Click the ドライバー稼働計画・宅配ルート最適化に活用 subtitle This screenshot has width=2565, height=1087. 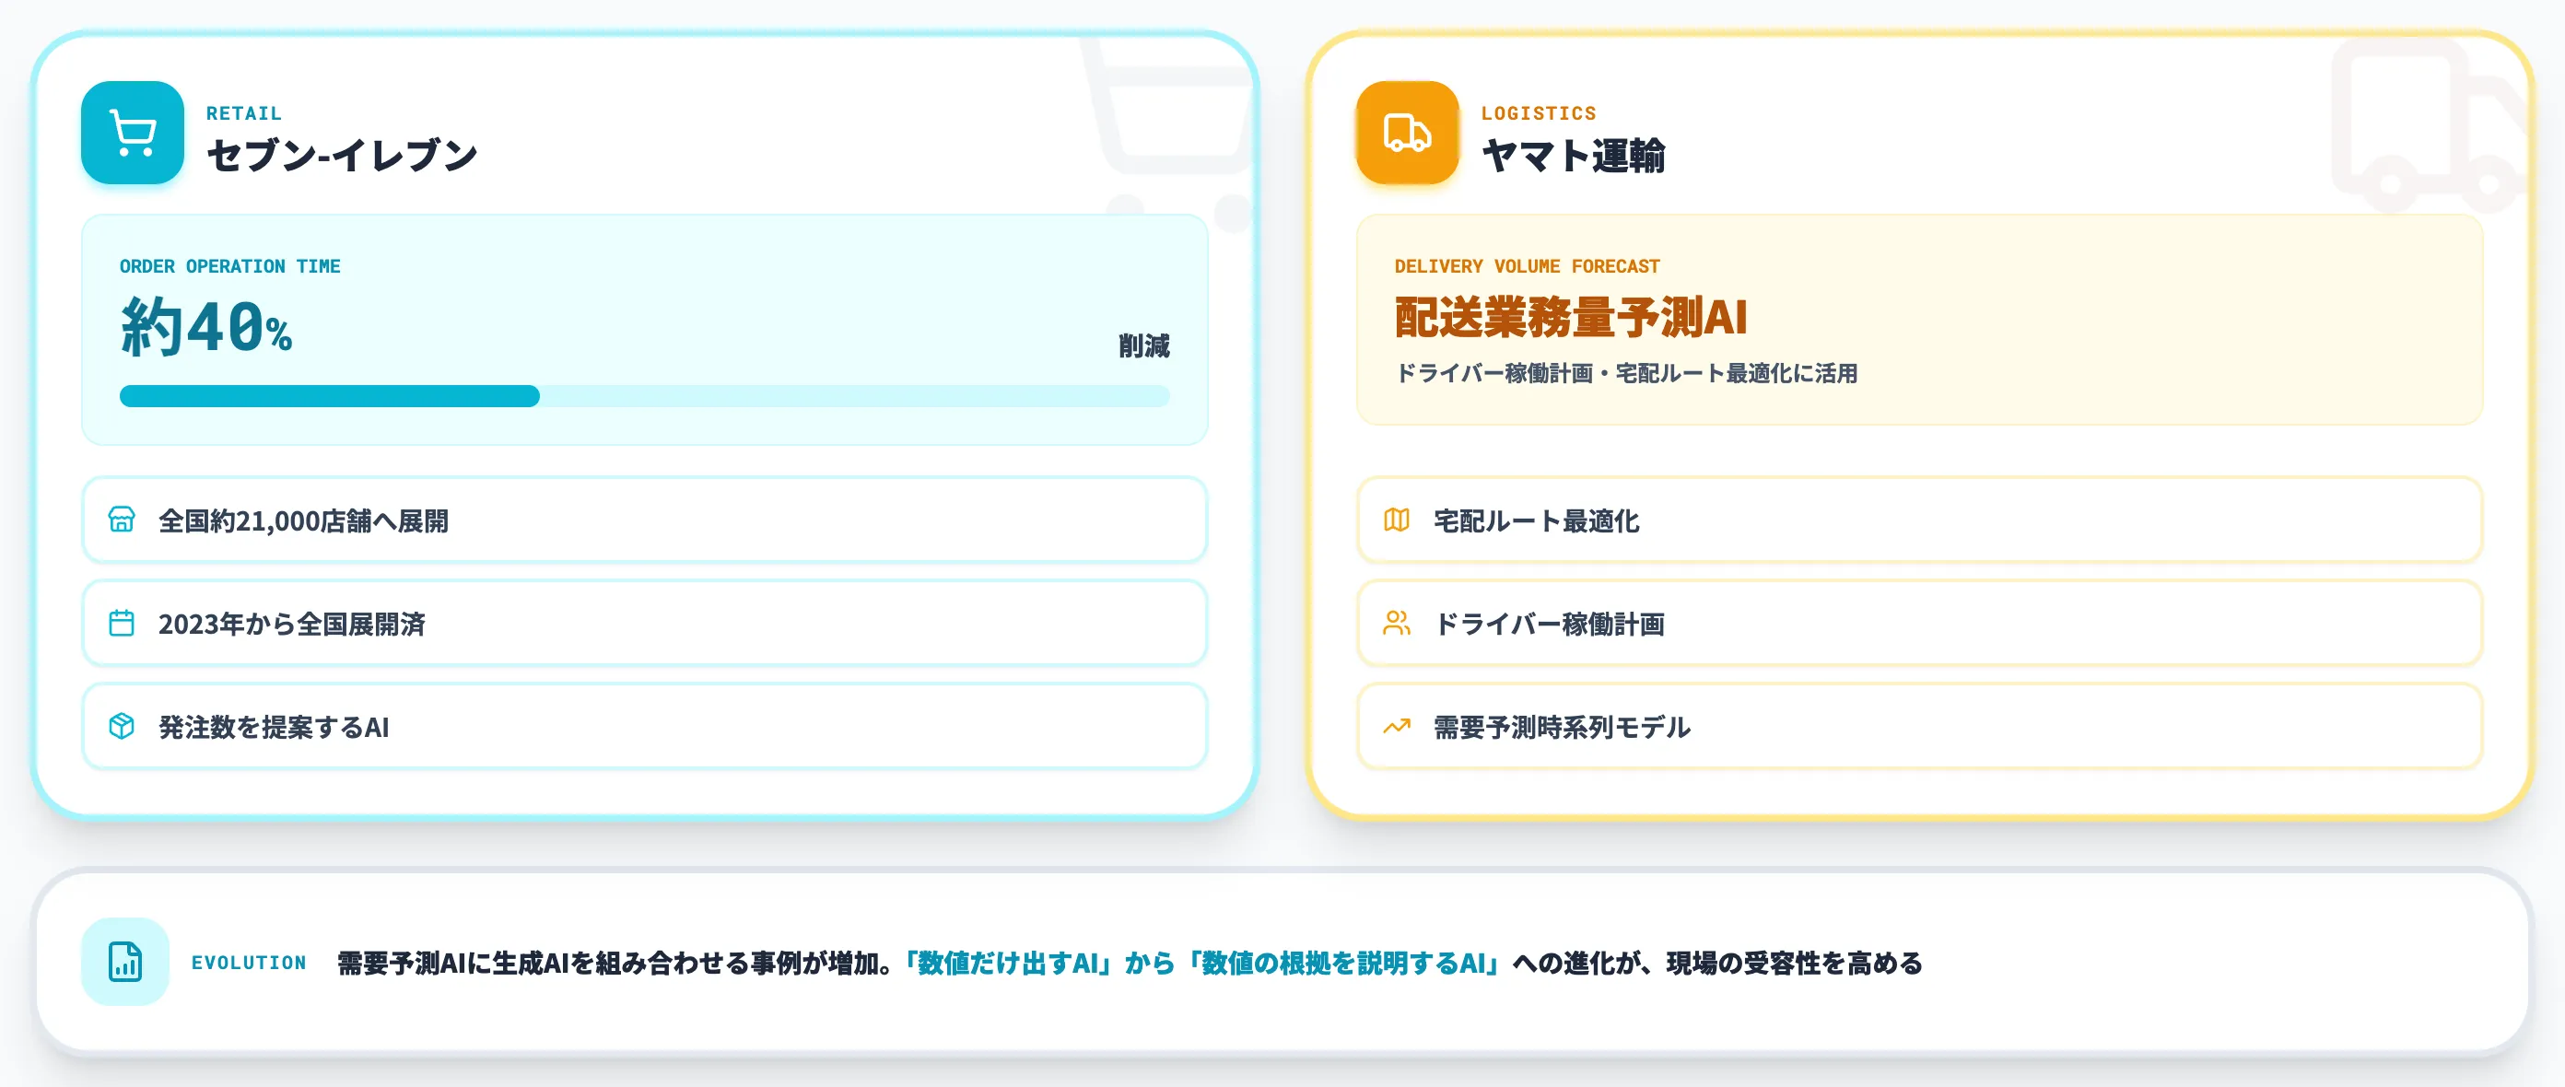(1626, 373)
